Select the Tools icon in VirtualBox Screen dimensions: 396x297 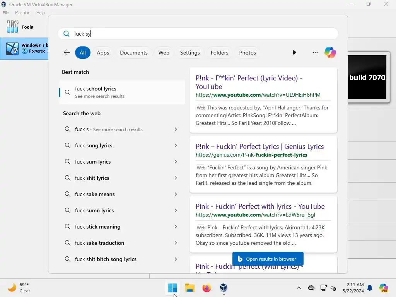[12, 27]
